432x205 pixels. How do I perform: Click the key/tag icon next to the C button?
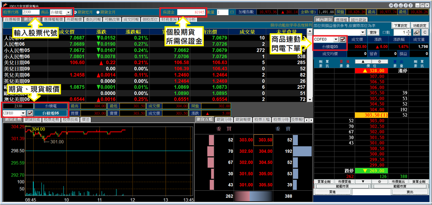[417, 32]
